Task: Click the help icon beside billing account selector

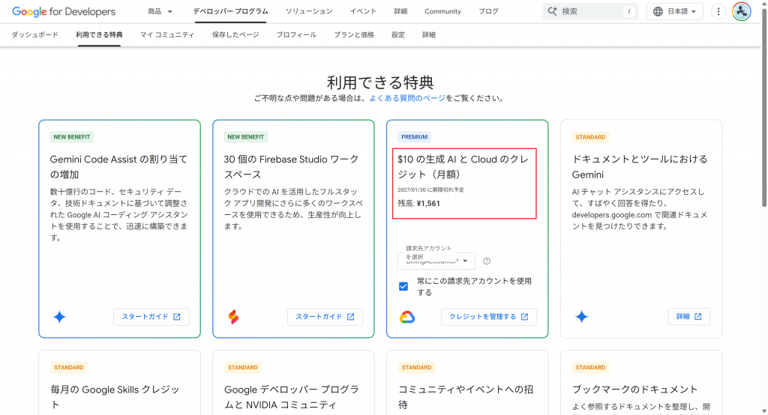Action: click(487, 261)
